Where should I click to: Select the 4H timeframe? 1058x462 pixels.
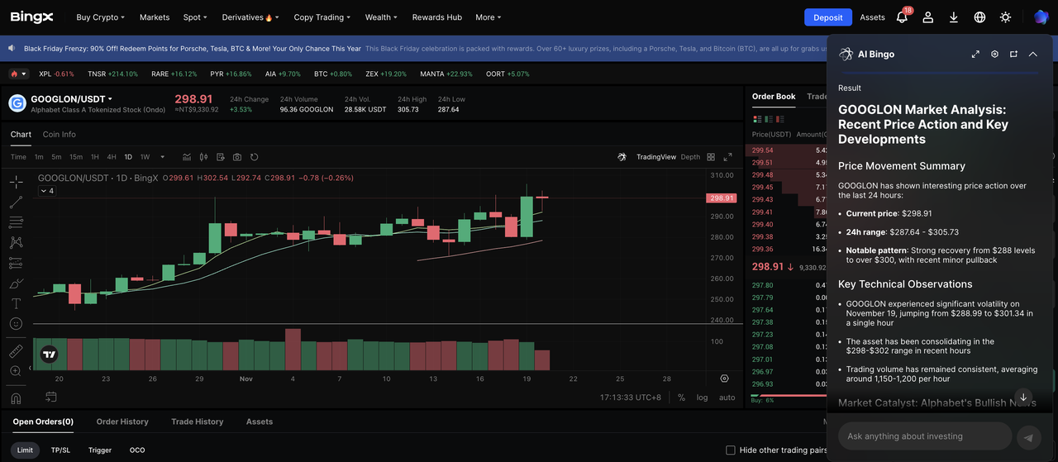112,157
